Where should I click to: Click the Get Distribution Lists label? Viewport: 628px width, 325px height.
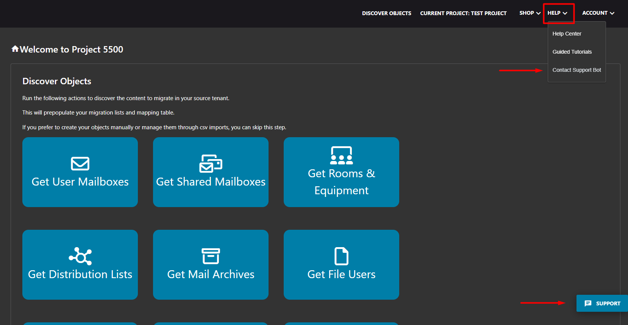(80, 274)
